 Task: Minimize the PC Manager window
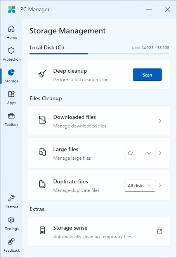(149, 9)
